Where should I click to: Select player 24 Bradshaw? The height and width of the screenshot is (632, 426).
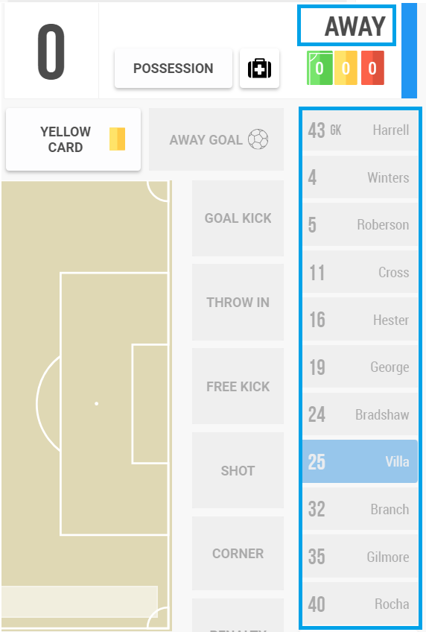[x=360, y=414]
